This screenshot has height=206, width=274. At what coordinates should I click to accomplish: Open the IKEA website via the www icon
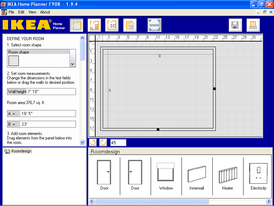coord(154,25)
